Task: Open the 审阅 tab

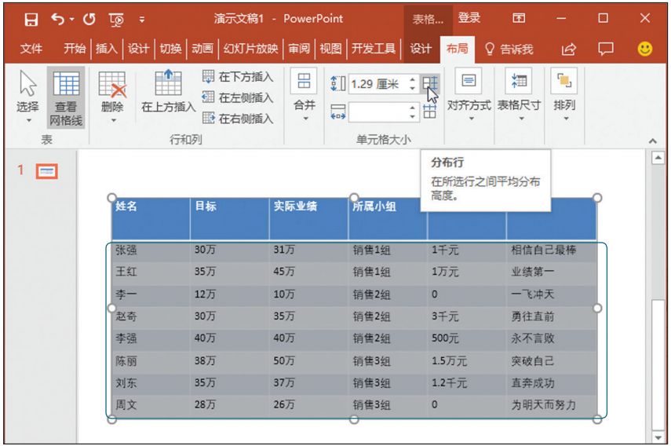Action: [299, 49]
